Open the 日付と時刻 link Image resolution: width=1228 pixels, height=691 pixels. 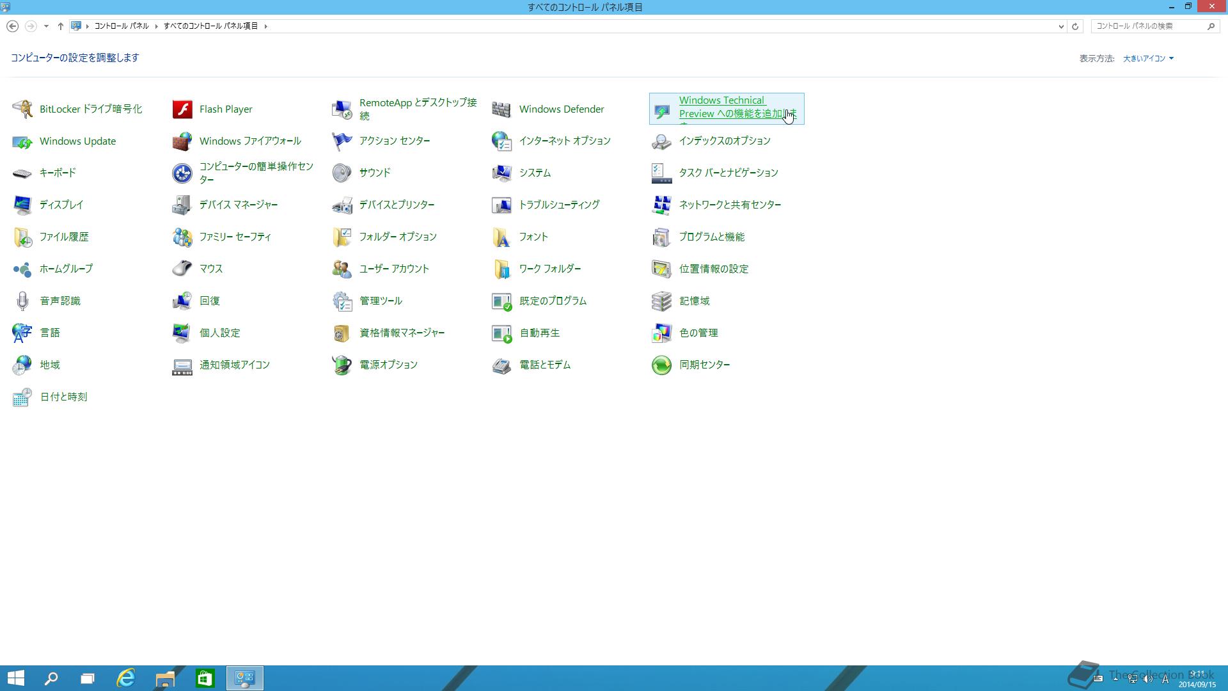[x=64, y=397]
